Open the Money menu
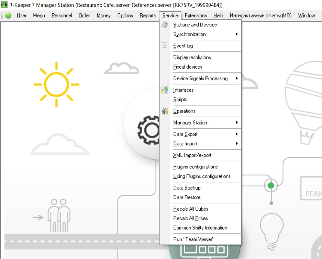 pyautogui.click(x=104, y=15)
